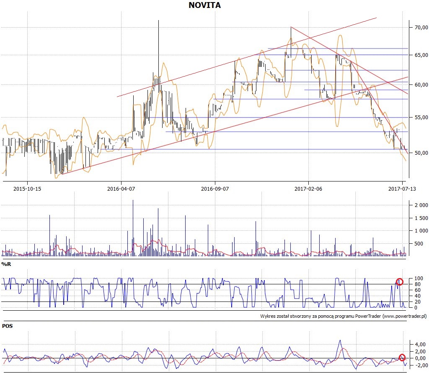Click the 1 000 volume axis label
Screen dimensions: 429x373
pyautogui.click(x=421, y=230)
